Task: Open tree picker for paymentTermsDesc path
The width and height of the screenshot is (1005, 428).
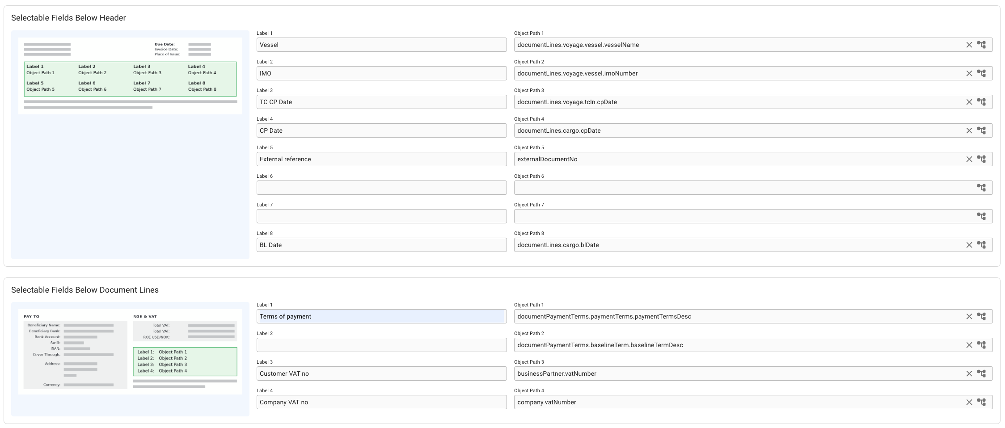Action: (x=981, y=316)
